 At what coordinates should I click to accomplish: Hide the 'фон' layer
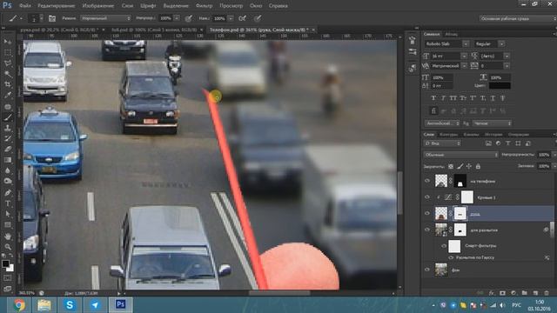point(427,270)
